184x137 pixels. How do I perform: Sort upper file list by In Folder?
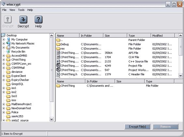point(91,36)
